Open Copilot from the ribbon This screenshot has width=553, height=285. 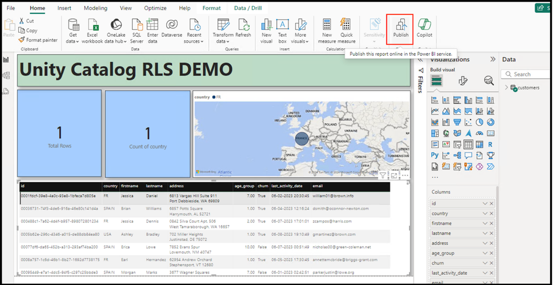click(424, 28)
